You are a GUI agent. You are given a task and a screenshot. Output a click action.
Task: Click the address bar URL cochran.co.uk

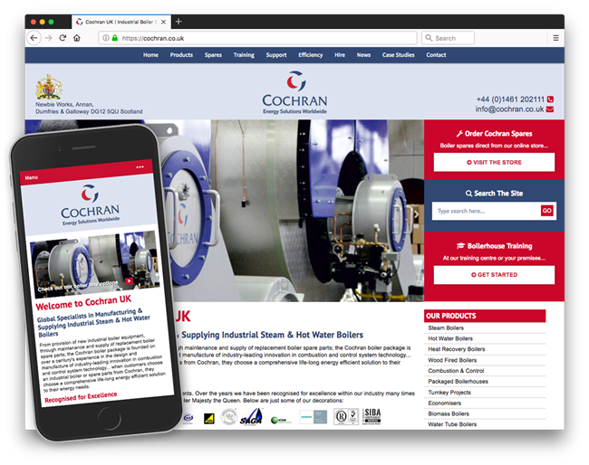click(257, 38)
